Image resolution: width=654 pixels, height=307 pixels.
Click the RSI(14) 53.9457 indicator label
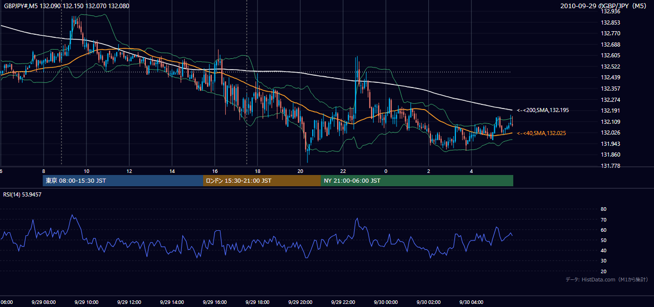point(23,194)
